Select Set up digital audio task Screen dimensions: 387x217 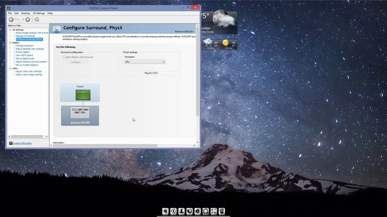tap(25, 58)
